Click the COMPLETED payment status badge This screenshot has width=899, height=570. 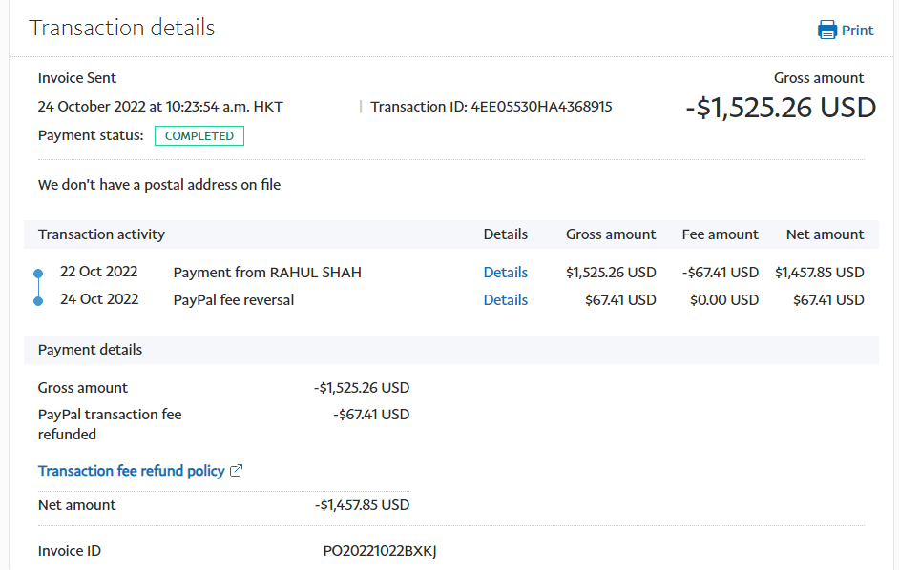199,136
